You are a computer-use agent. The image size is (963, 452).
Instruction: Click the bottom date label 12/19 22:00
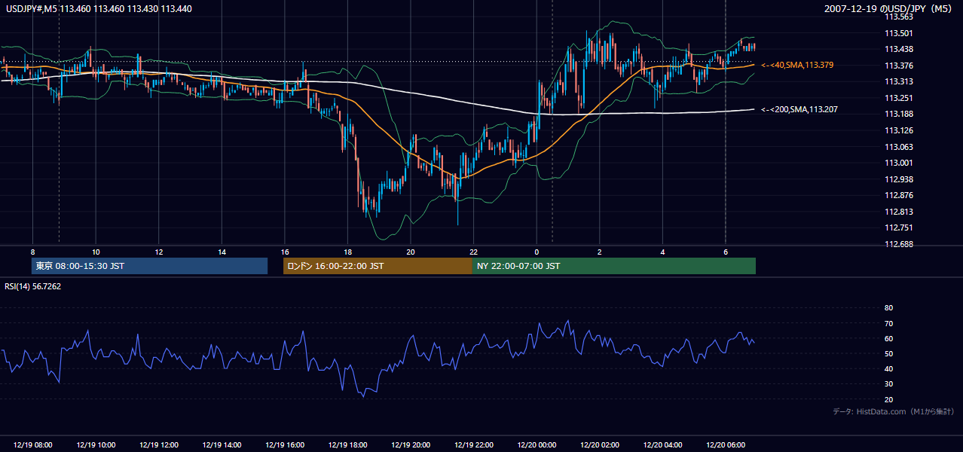(473, 445)
